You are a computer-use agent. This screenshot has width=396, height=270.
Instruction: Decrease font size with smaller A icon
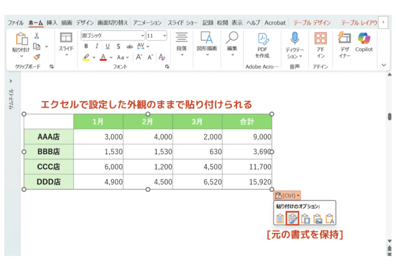pos(150,57)
